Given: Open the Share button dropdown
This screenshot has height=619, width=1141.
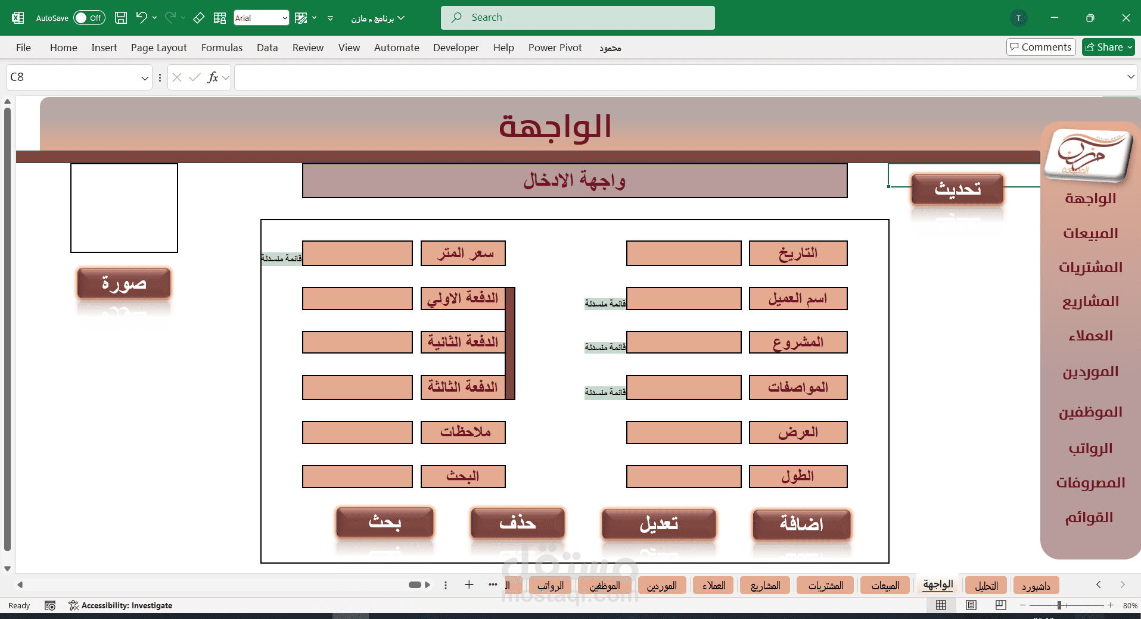Looking at the screenshot, I should [1130, 47].
